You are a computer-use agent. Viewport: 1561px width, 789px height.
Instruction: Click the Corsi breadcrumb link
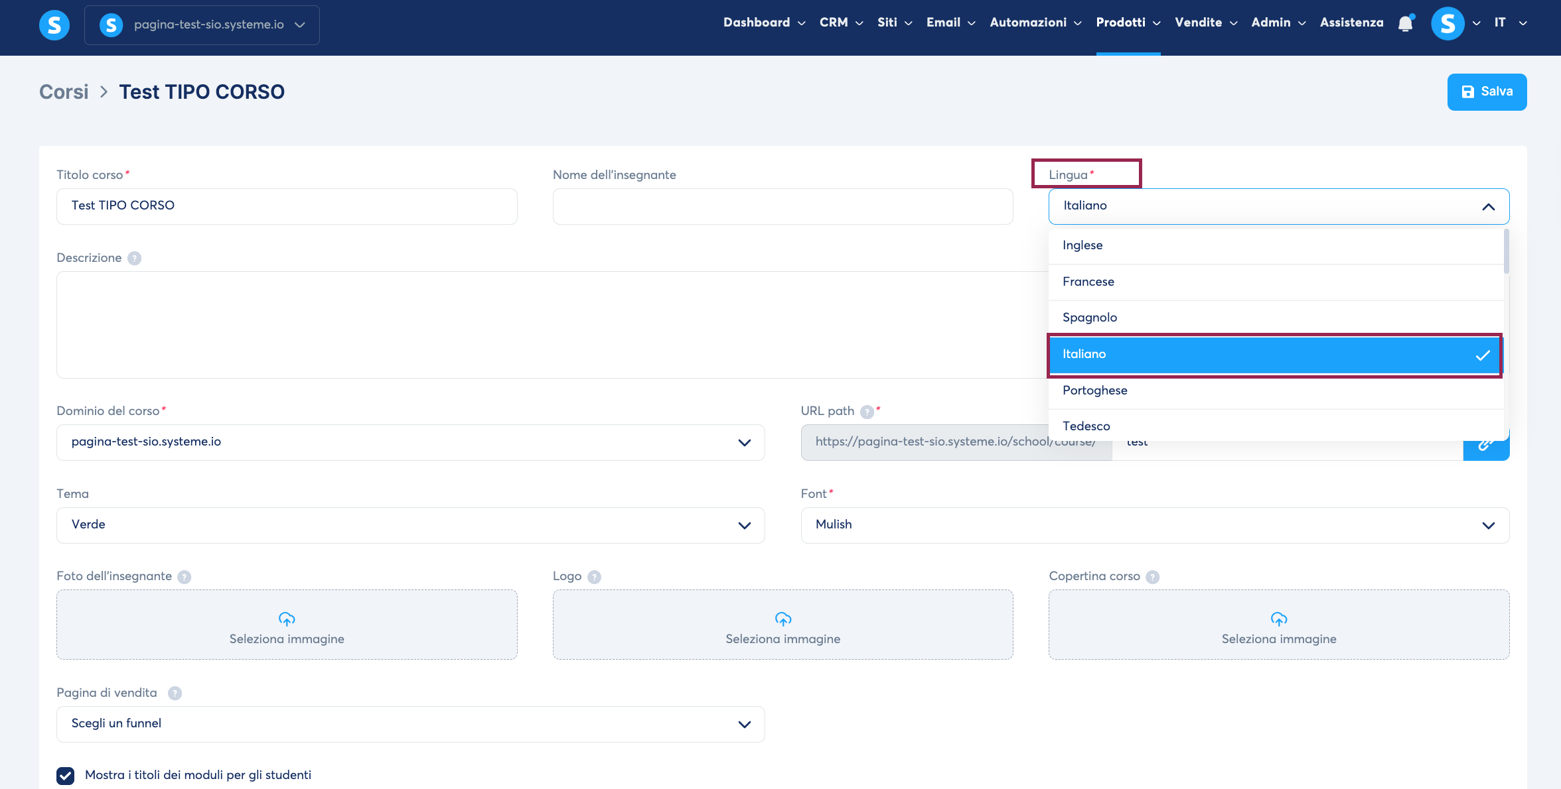coord(64,91)
